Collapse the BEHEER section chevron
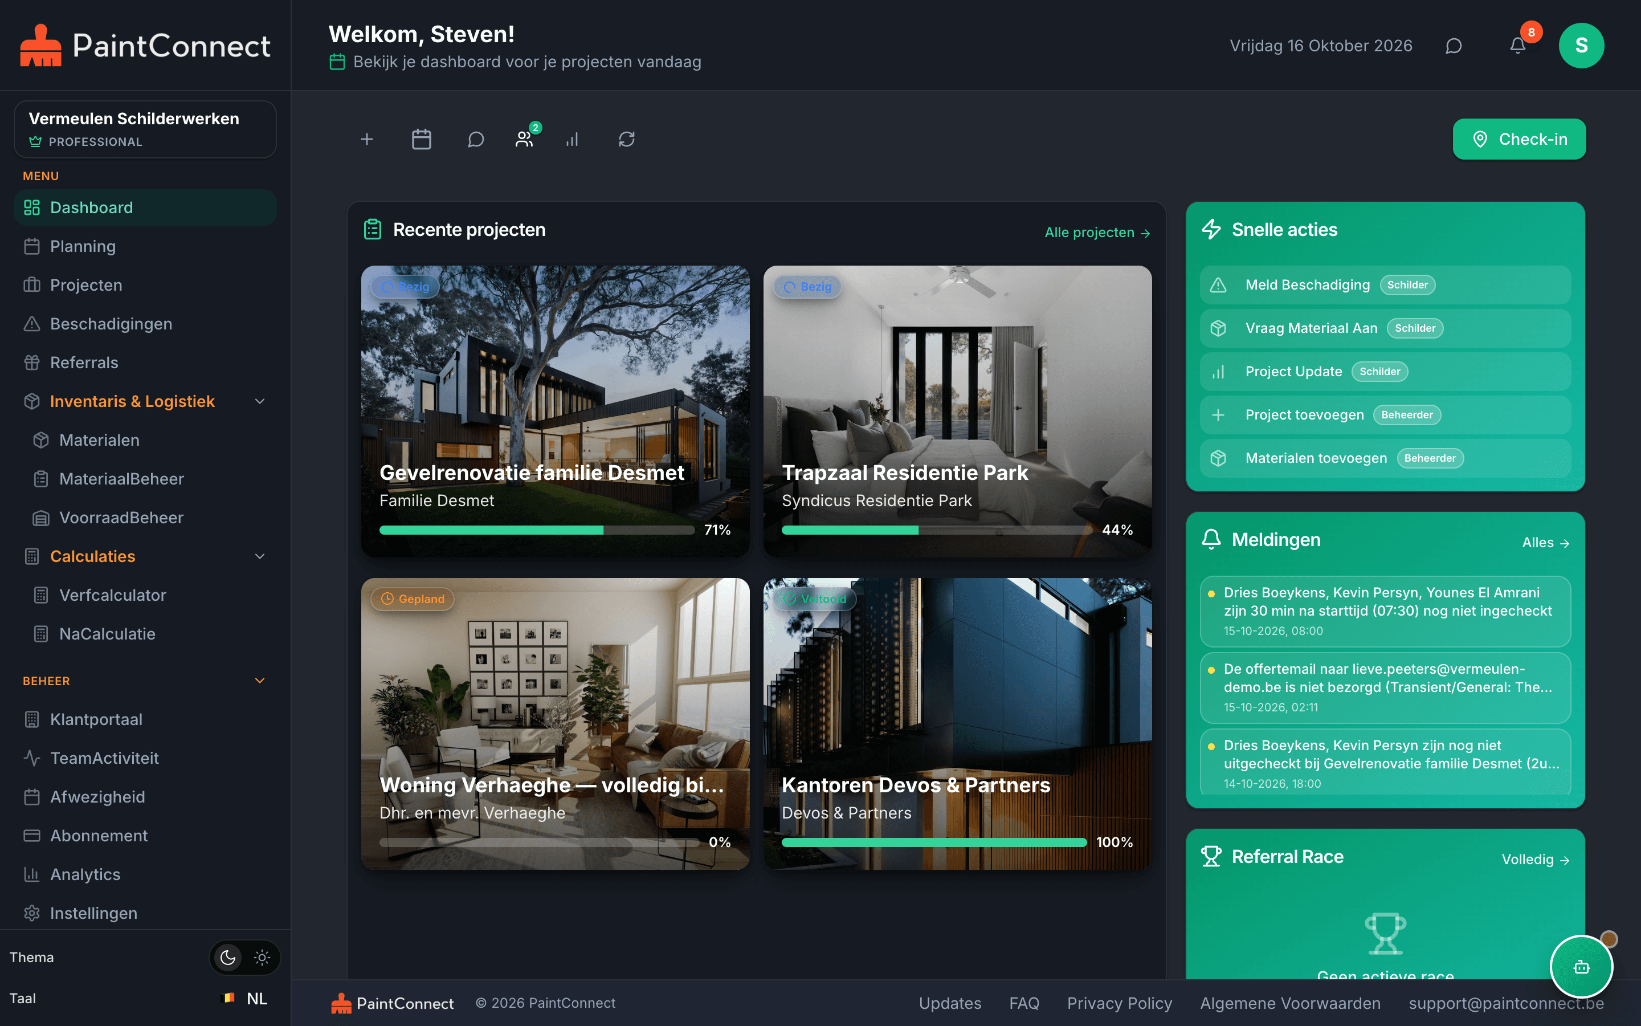Viewport: 1641px width, 1026px height. click(x=260, y=681)
